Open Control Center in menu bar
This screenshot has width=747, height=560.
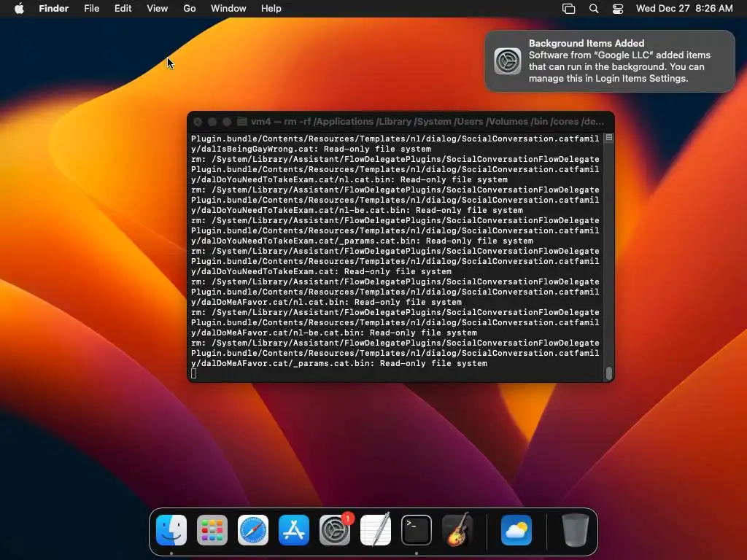[x=618, y=9]
